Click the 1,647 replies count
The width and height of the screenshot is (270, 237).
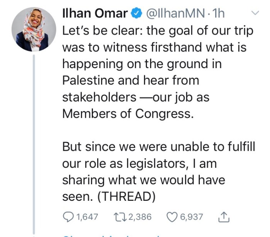coord(87,217)
